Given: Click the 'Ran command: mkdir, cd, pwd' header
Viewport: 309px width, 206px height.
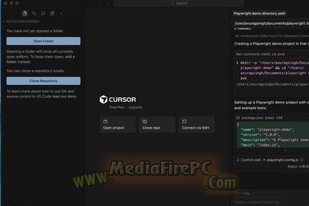Looking at the screenshot, I should click(x=260, y=54).
